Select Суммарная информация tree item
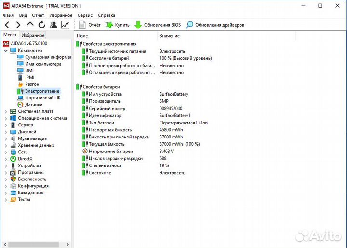347x248 pixels. click(44, 57)
